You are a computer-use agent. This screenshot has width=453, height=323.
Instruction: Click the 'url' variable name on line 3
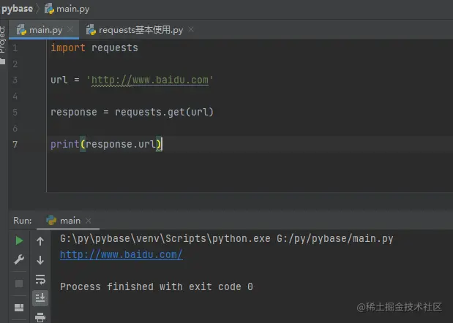(x=59, y=80)
